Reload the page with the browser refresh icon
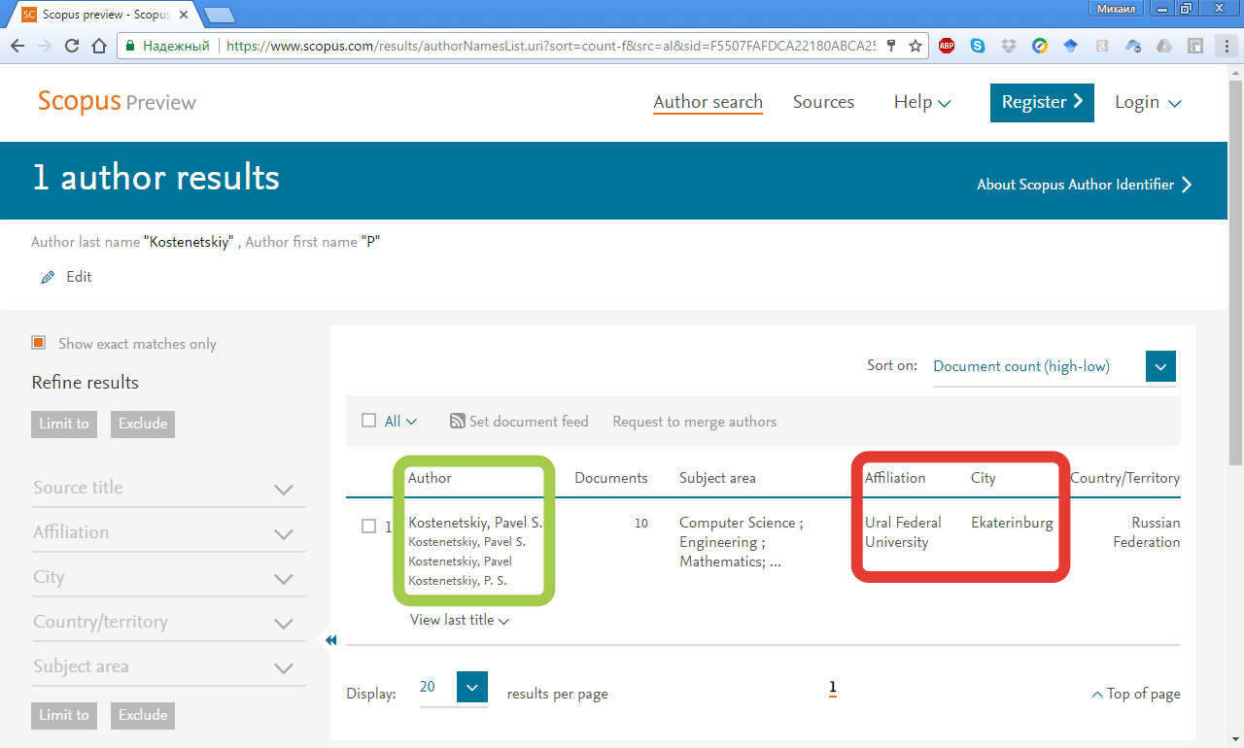1244x748 pixels. (x=71, y=46)
